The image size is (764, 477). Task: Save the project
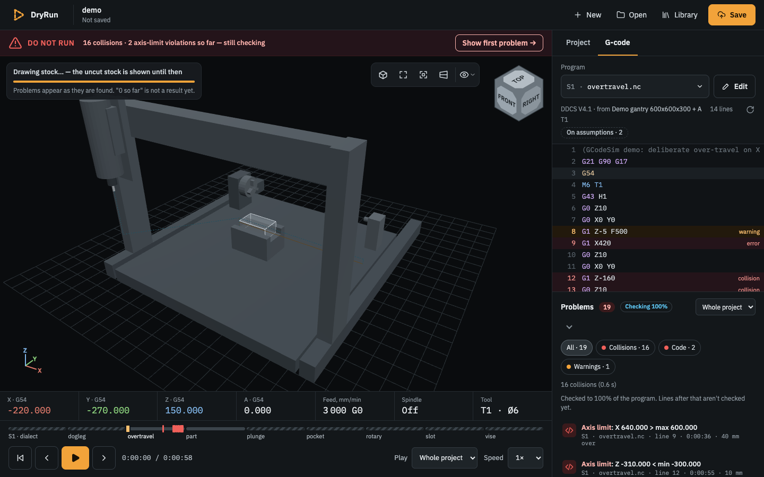[732, 15]
